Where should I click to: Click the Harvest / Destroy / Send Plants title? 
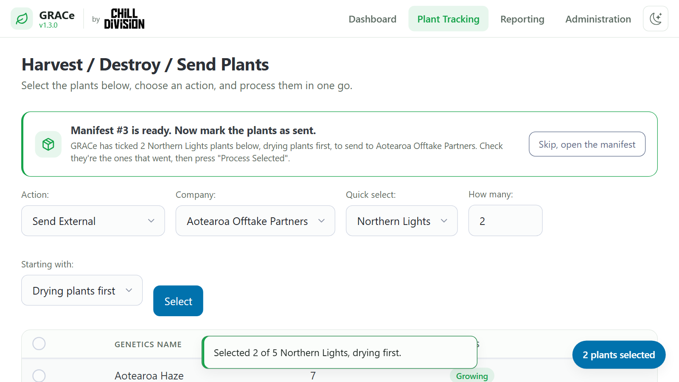point(145,65)
